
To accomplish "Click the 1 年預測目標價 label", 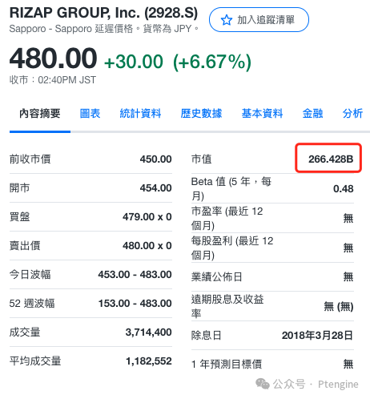I will (227, 364).
